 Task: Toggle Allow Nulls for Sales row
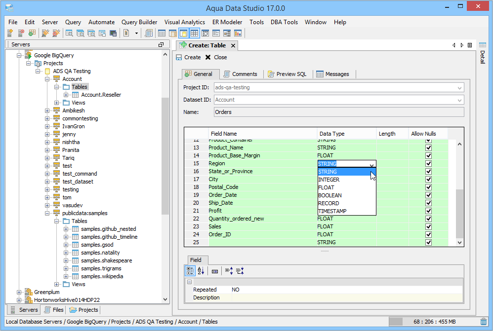(428, 226)
